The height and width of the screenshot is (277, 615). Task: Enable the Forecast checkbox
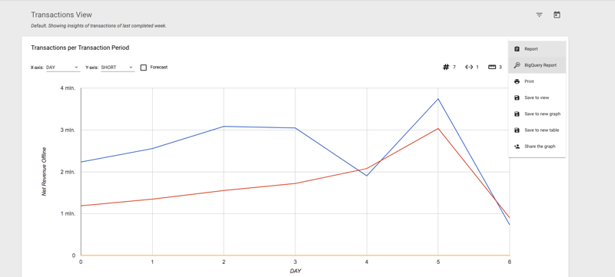coord(144,68)
